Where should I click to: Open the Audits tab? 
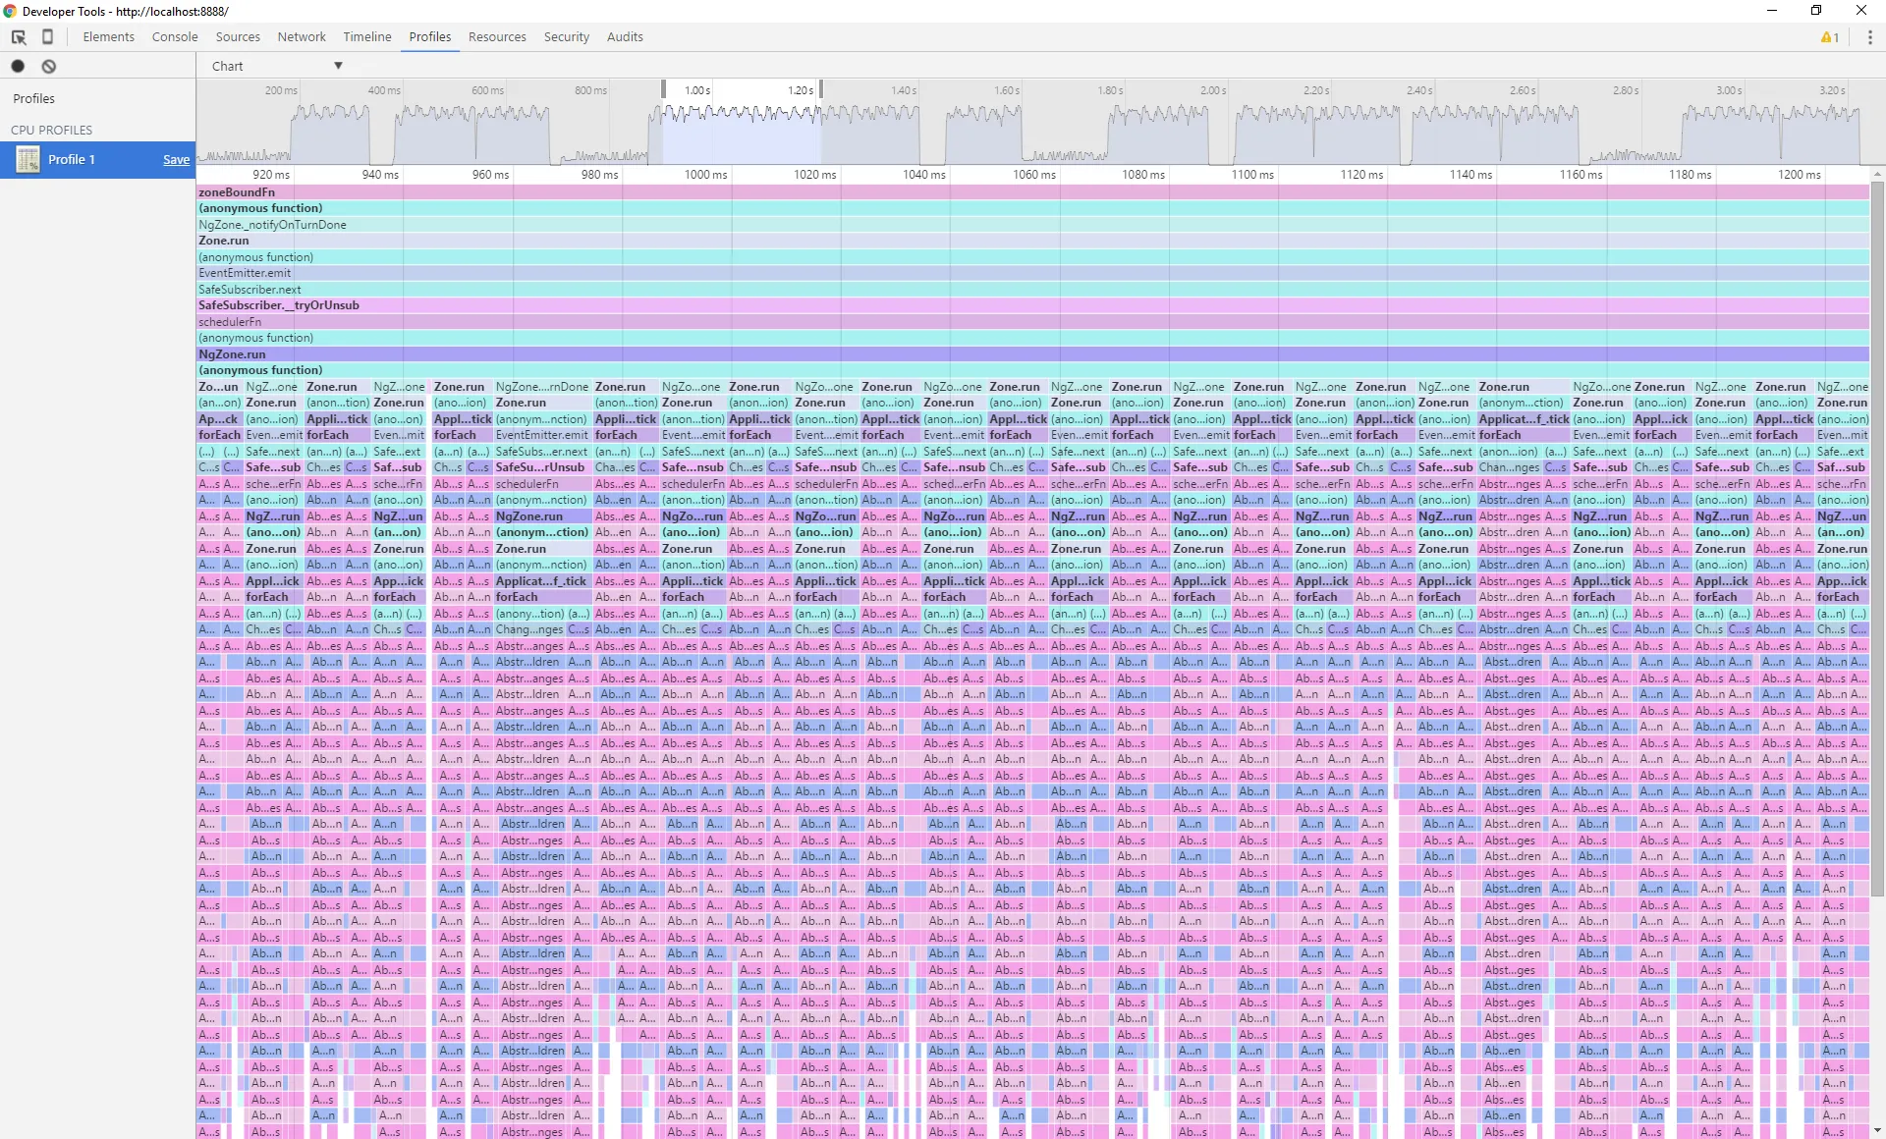(625, 37)
